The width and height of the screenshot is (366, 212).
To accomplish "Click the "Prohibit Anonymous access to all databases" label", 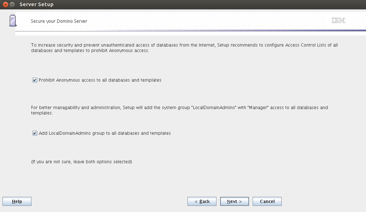I will 100,80.
